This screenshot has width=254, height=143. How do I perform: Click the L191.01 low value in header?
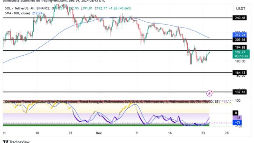(x=87, y=8)
